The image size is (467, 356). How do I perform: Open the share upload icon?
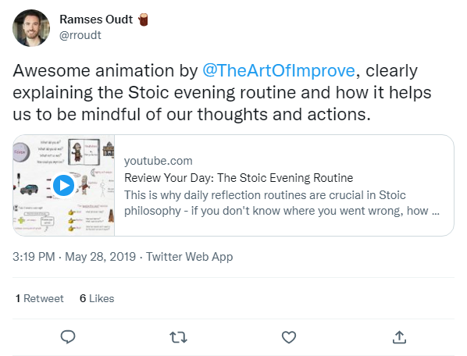[399, 337]
